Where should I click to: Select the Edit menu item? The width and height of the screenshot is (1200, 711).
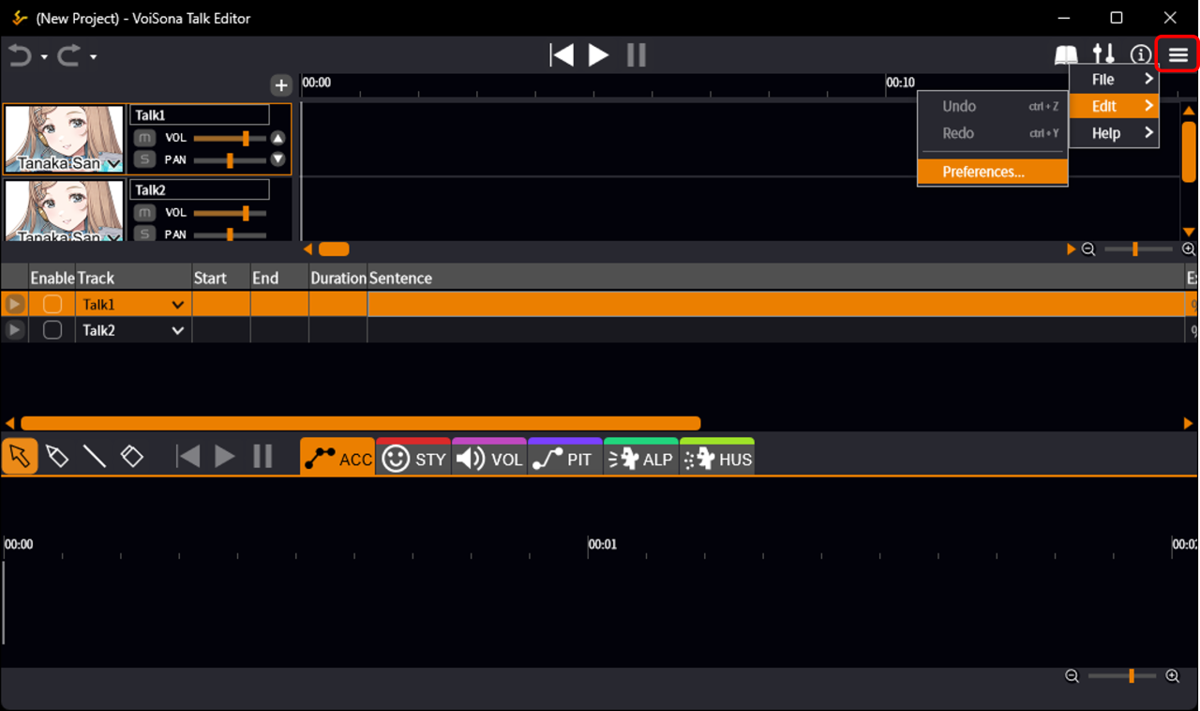[x=1115, y=106]
